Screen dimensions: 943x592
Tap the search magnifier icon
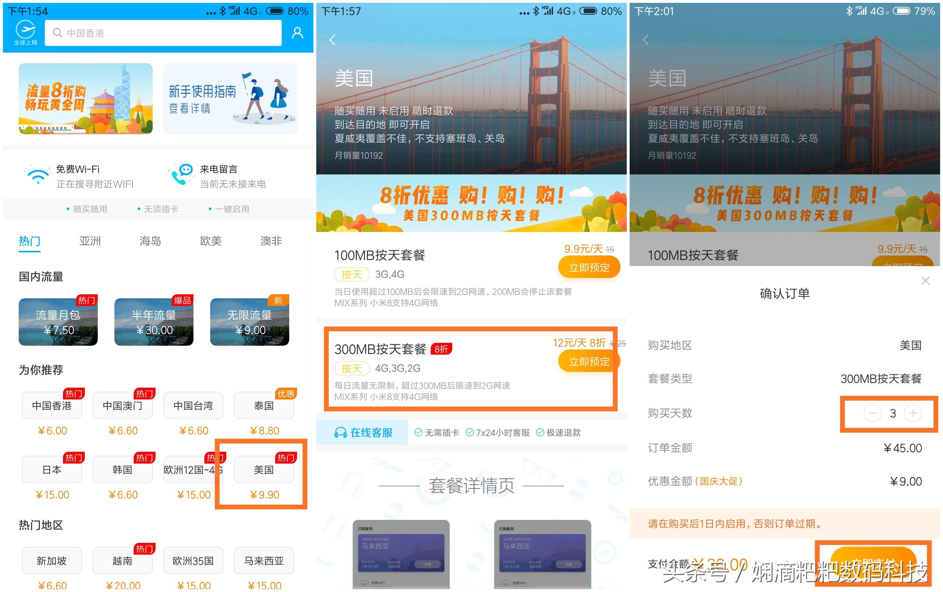(58, 33)
